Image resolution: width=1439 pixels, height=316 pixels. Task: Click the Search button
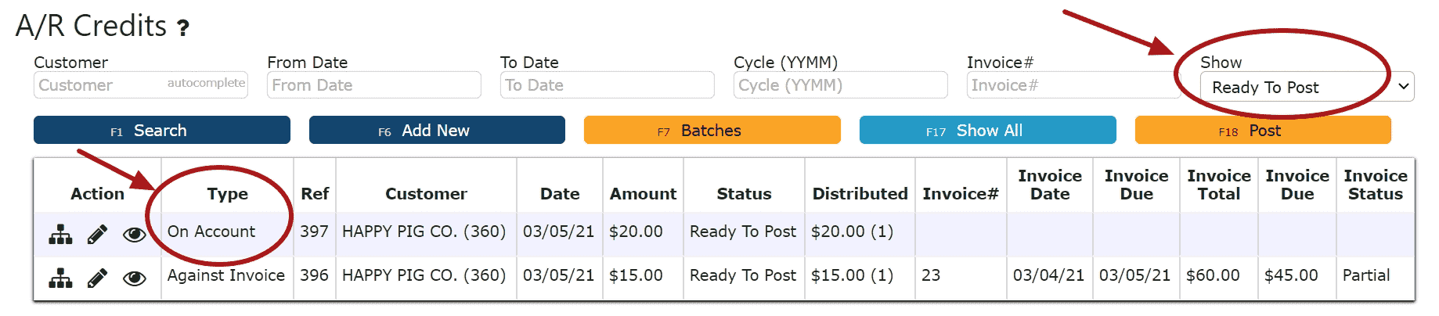[162, 130]
